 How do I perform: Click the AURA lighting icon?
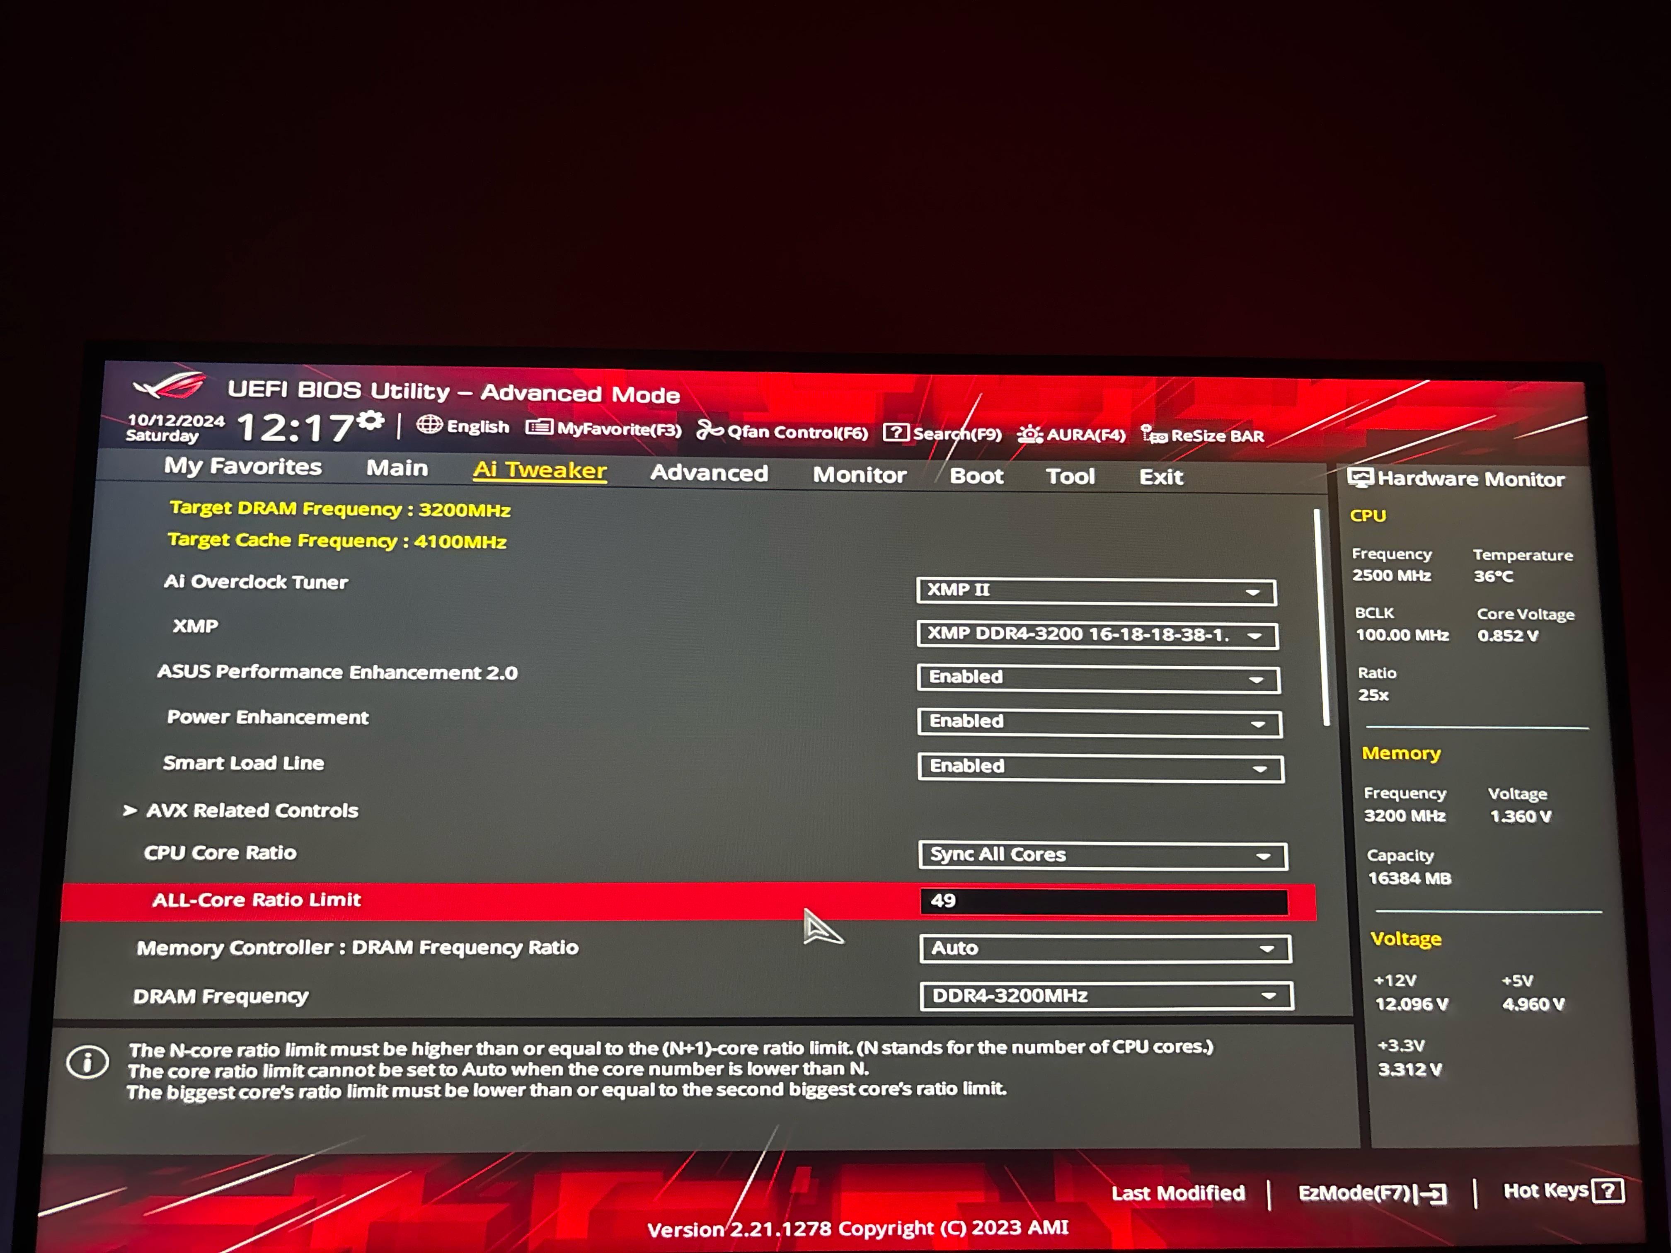[x=1029, y=433]
